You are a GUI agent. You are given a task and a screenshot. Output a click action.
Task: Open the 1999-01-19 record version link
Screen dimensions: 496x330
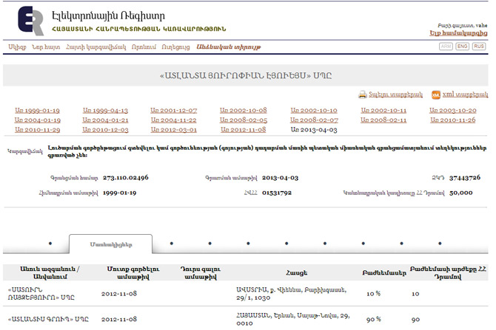(37, 110)
